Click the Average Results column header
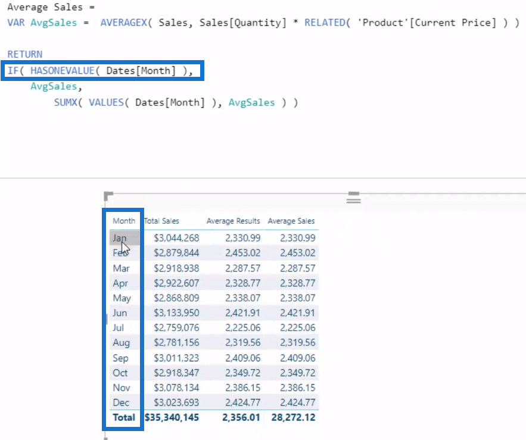 pos(233,221)
